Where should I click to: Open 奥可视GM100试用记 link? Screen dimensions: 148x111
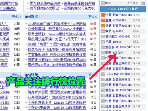click(45, 8)
